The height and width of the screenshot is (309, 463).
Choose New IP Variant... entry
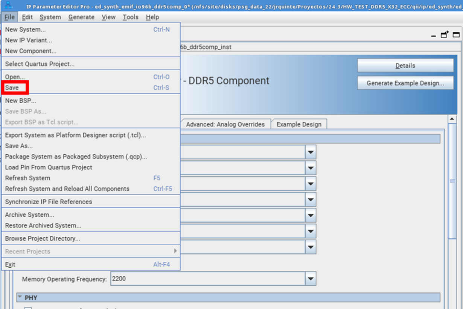click(x=91, y=40)
